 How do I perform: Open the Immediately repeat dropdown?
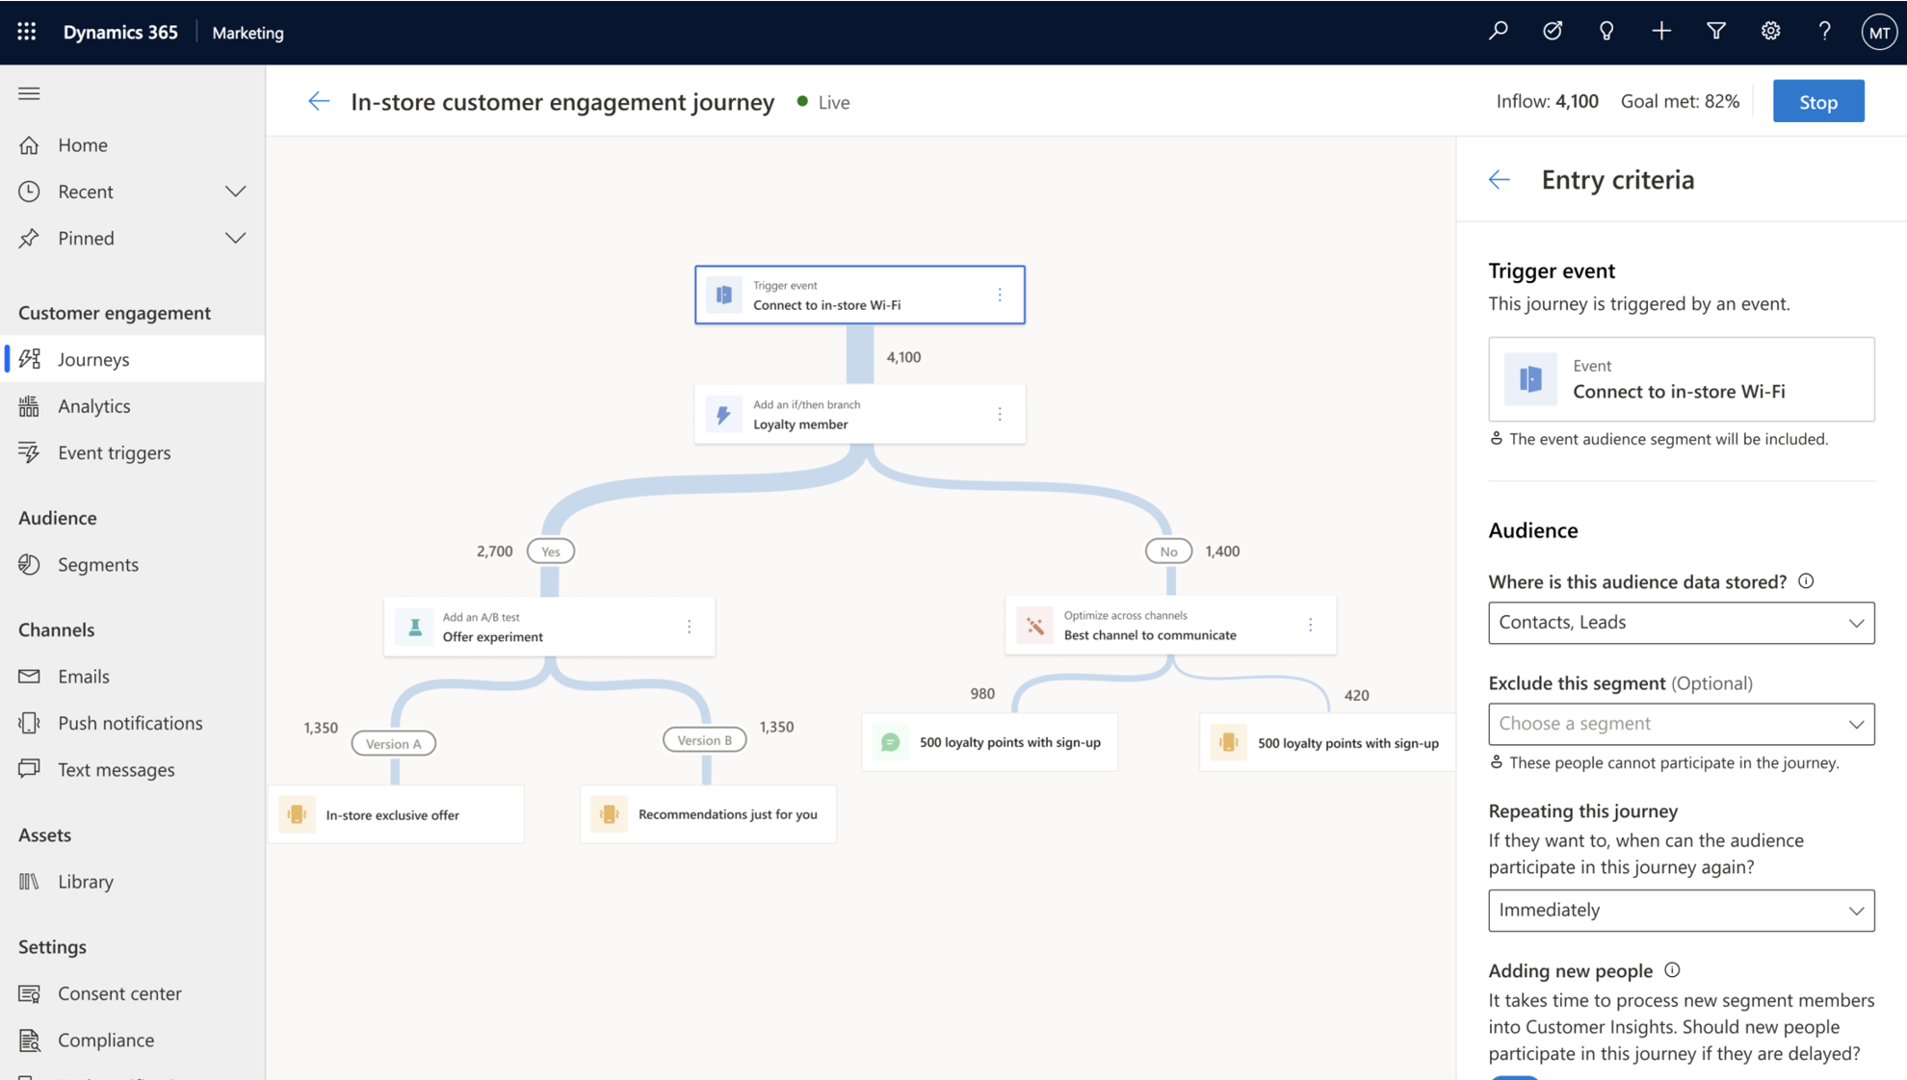[1681, 911]
